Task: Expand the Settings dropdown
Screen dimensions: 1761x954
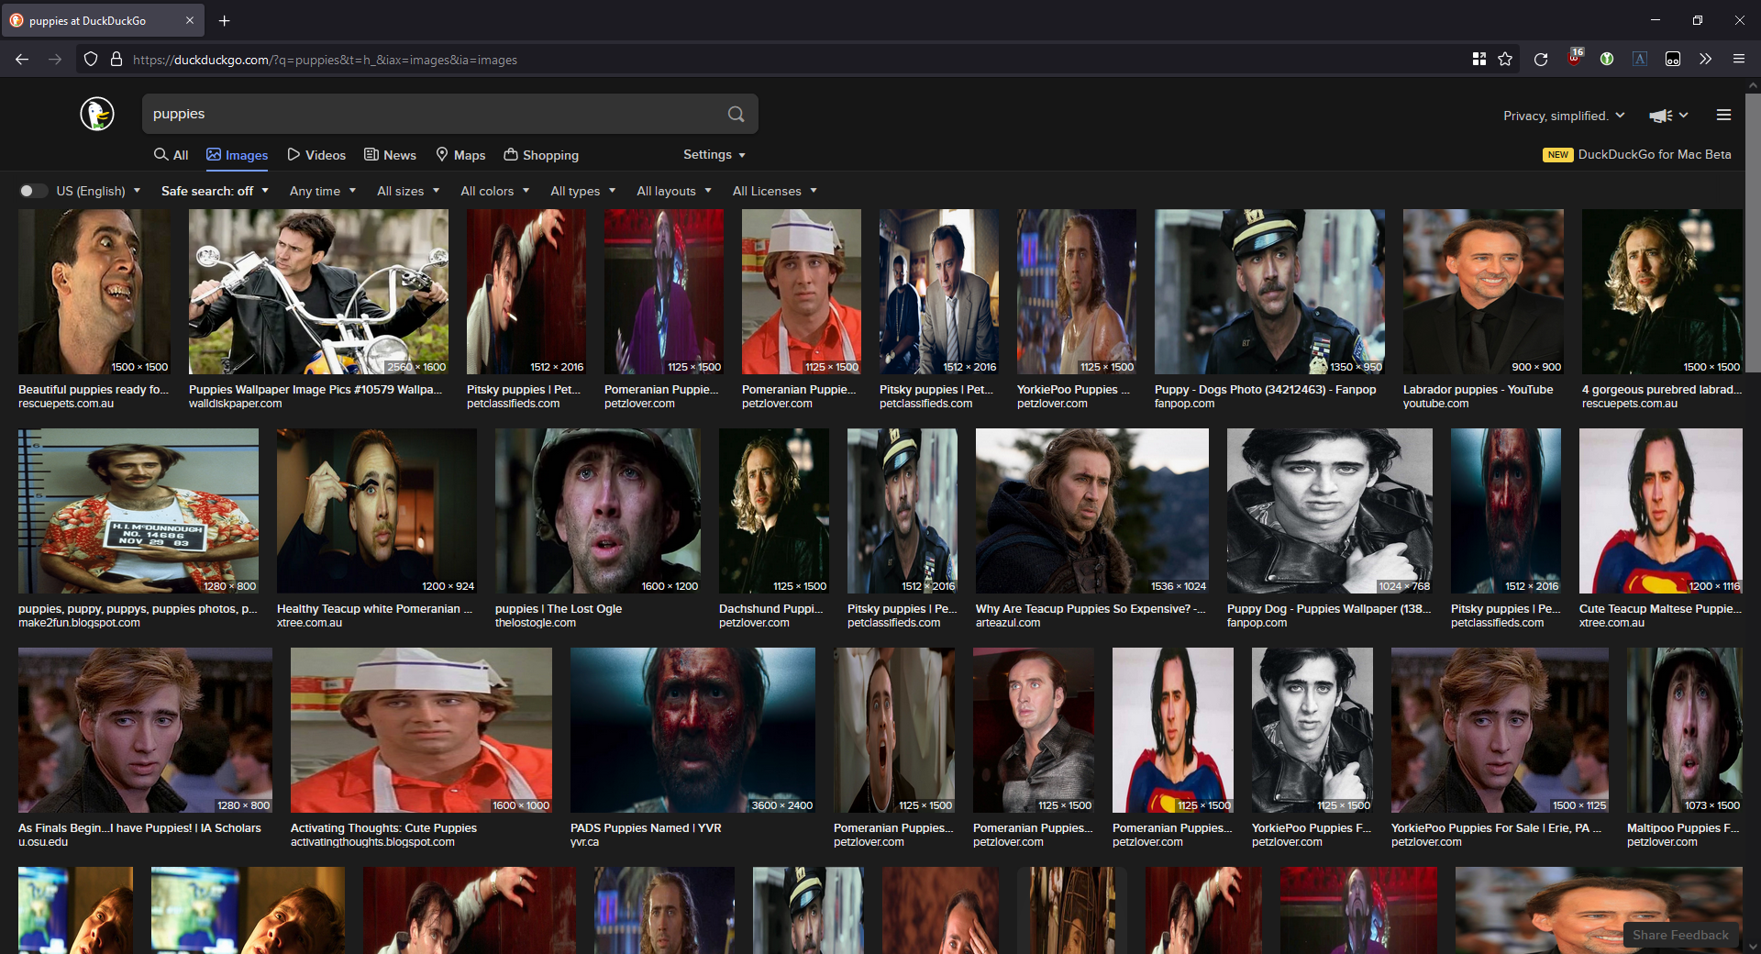Action: [x=714, y=154]
